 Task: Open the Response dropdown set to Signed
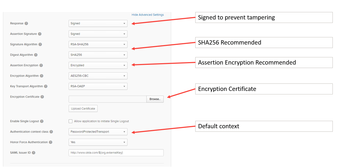98,23
